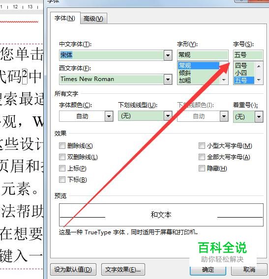
Task: Expand the 西文字体 dropdown arrow
Action: (x=168, y=80)
